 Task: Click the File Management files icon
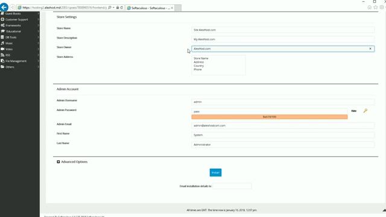coord(2,61)
